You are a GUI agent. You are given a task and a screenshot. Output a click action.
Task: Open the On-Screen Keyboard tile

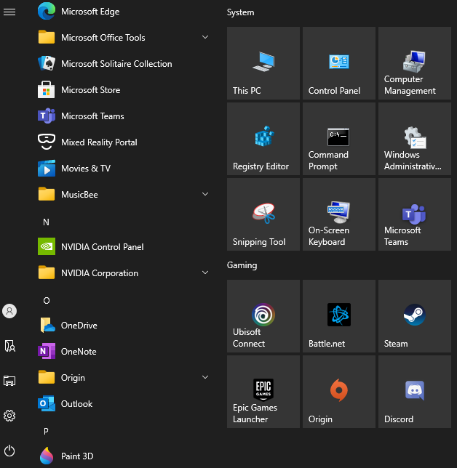click(x=339, y=214)
